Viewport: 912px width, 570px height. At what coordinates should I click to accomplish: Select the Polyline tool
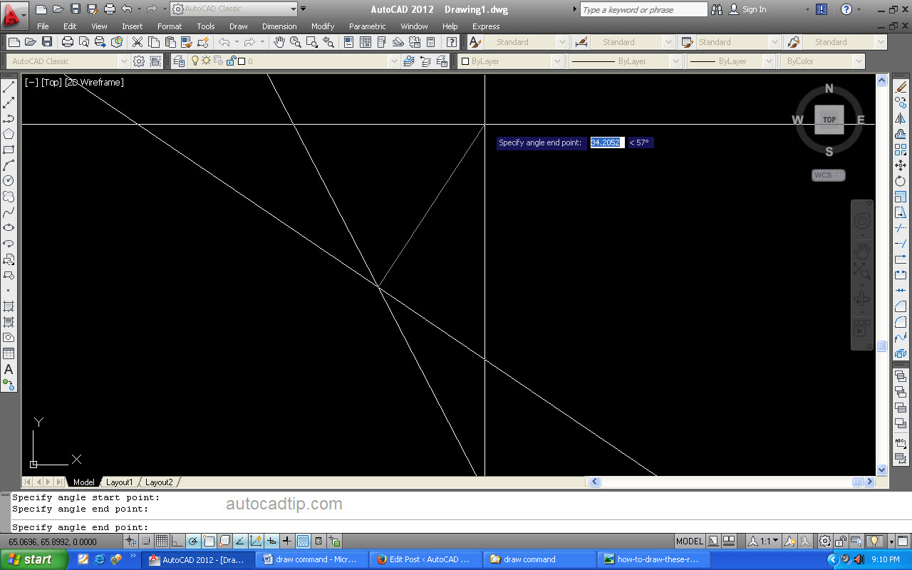9,119
